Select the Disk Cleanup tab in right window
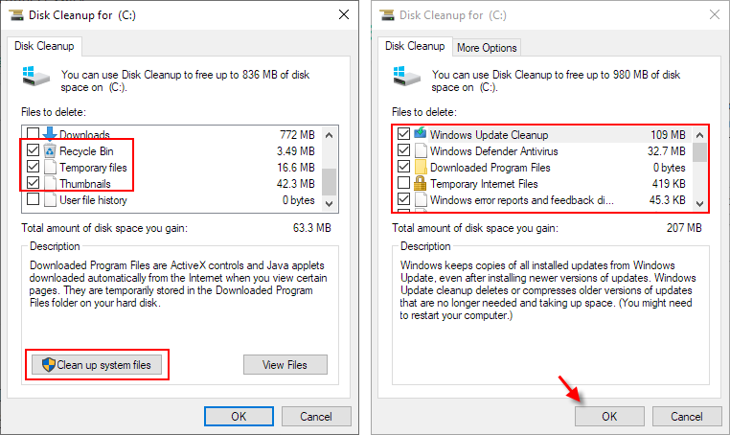 click(x=415, y=46)
